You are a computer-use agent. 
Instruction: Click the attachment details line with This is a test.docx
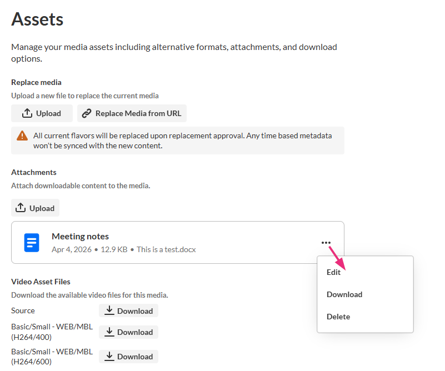123,249
